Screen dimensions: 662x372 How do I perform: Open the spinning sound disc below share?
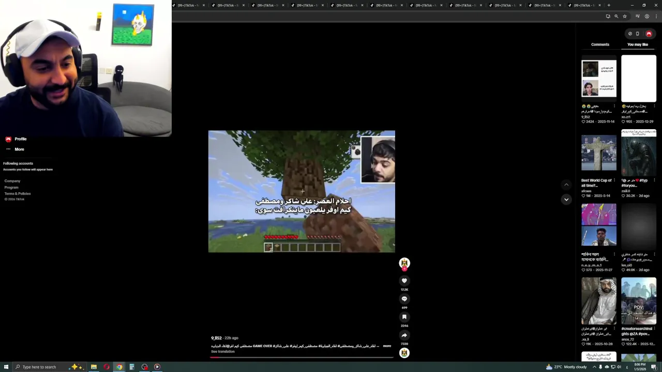[x=404, y=353]
